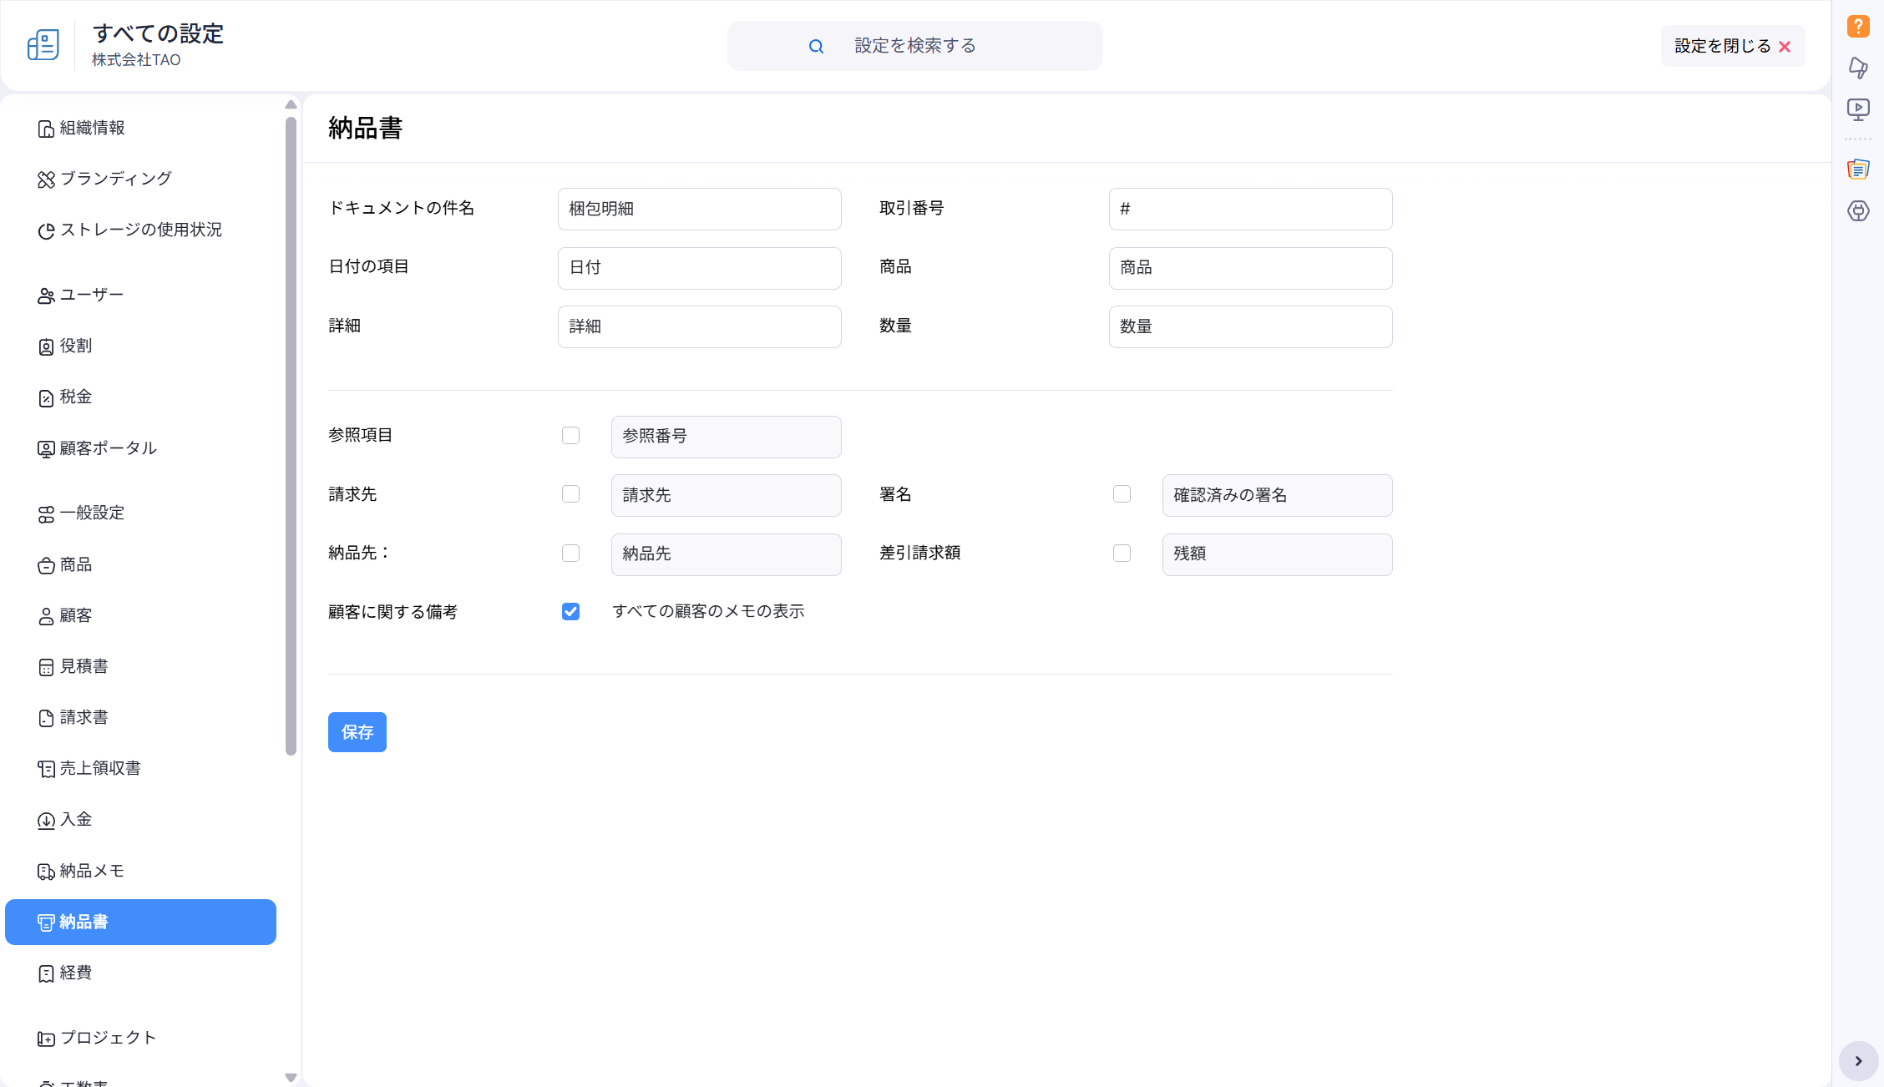The height and width of the screenshot is (1087, 1884).
Task: Toggle the 差引請求額 checkbox
Action: click(x=1122, y=554)
